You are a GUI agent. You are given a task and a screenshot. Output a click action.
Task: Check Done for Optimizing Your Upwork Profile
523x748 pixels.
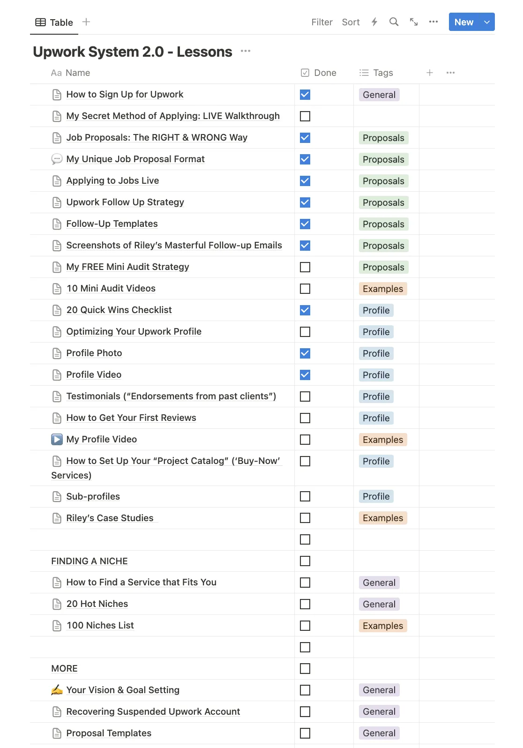pyautogui.click(x=305, y=332)
